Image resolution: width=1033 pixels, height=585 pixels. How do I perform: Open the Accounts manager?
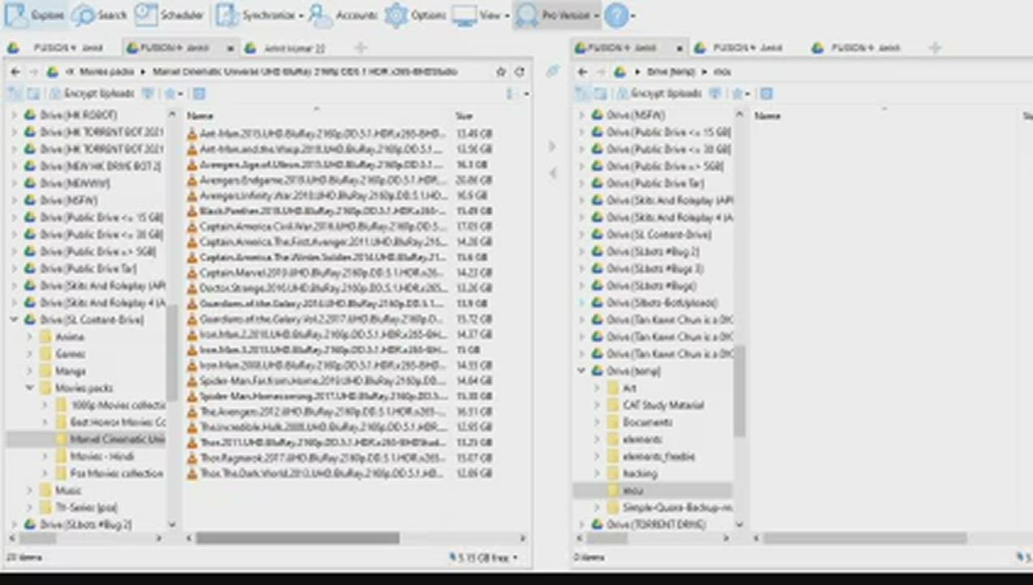[343, 15]
